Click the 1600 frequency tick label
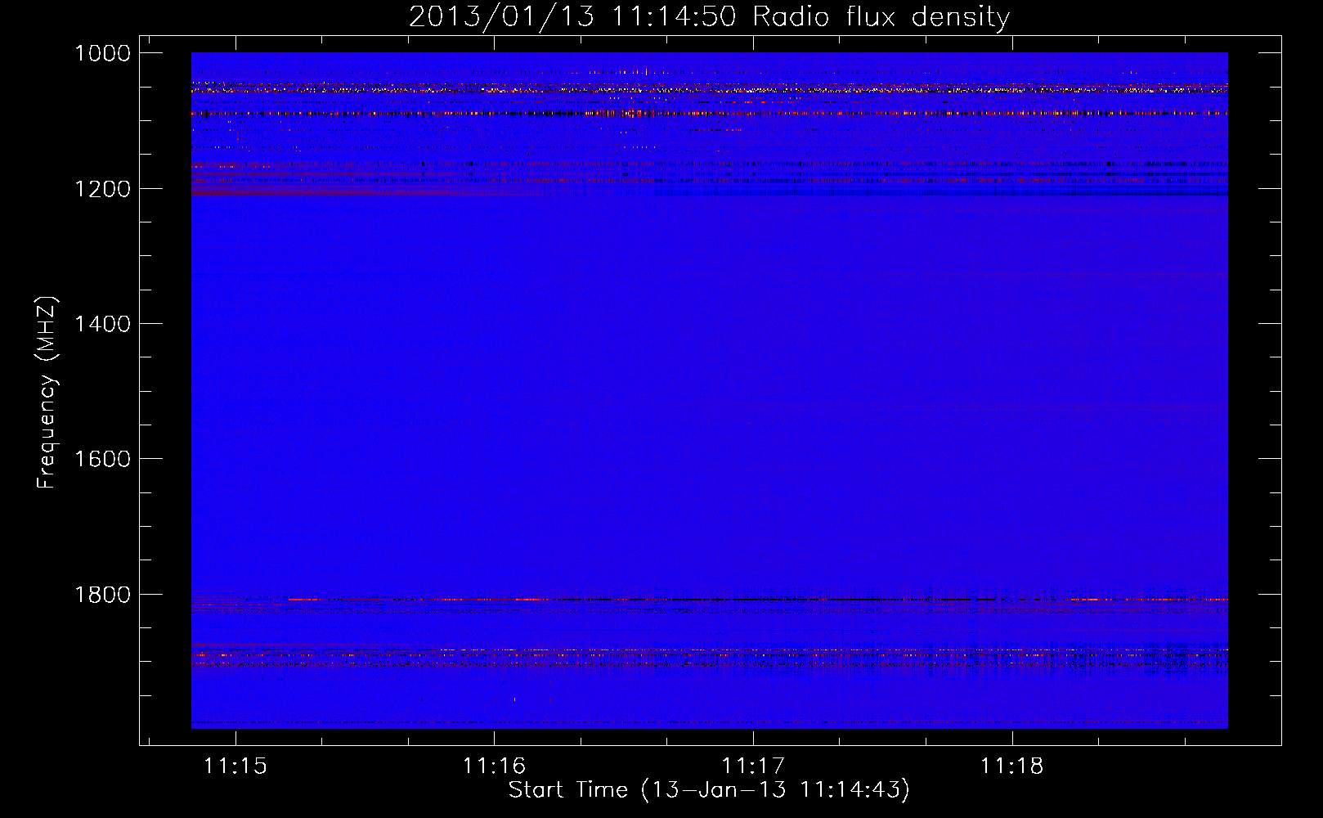1323x818 pixels. pyautogui.click(x=102, y=459)
